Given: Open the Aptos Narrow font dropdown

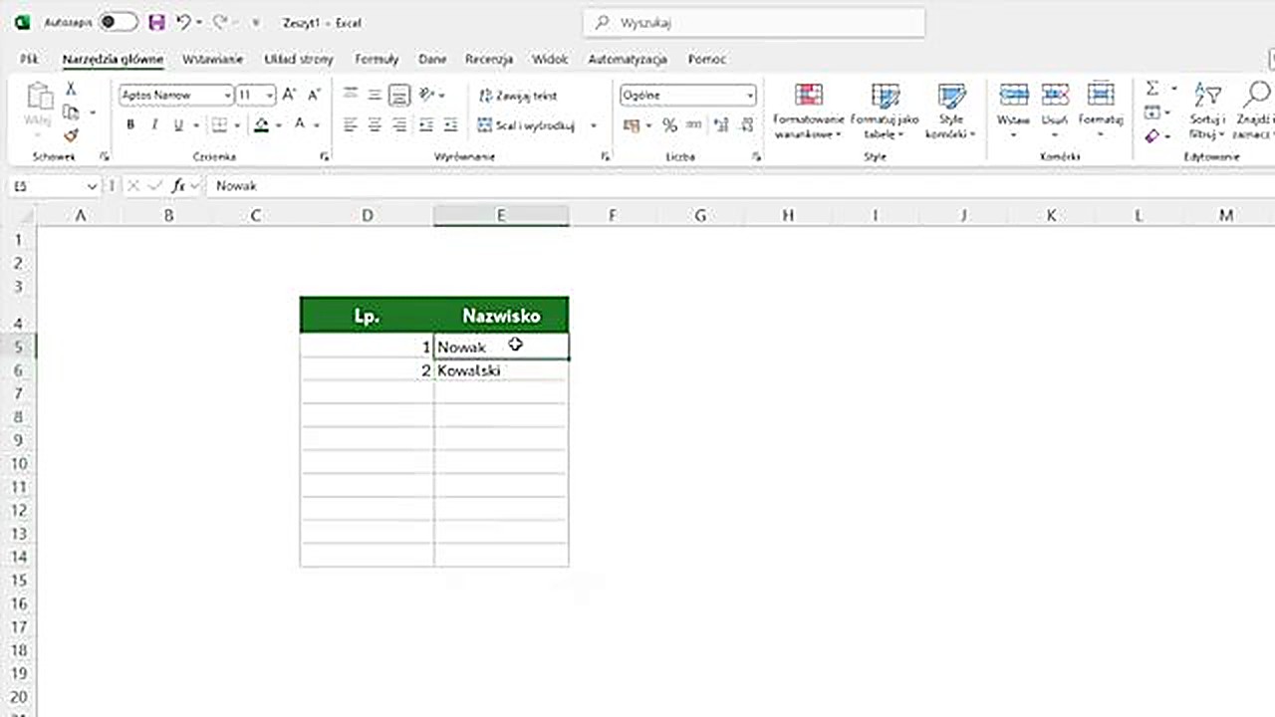Looking at the screenshot, I should pos(228,96).
